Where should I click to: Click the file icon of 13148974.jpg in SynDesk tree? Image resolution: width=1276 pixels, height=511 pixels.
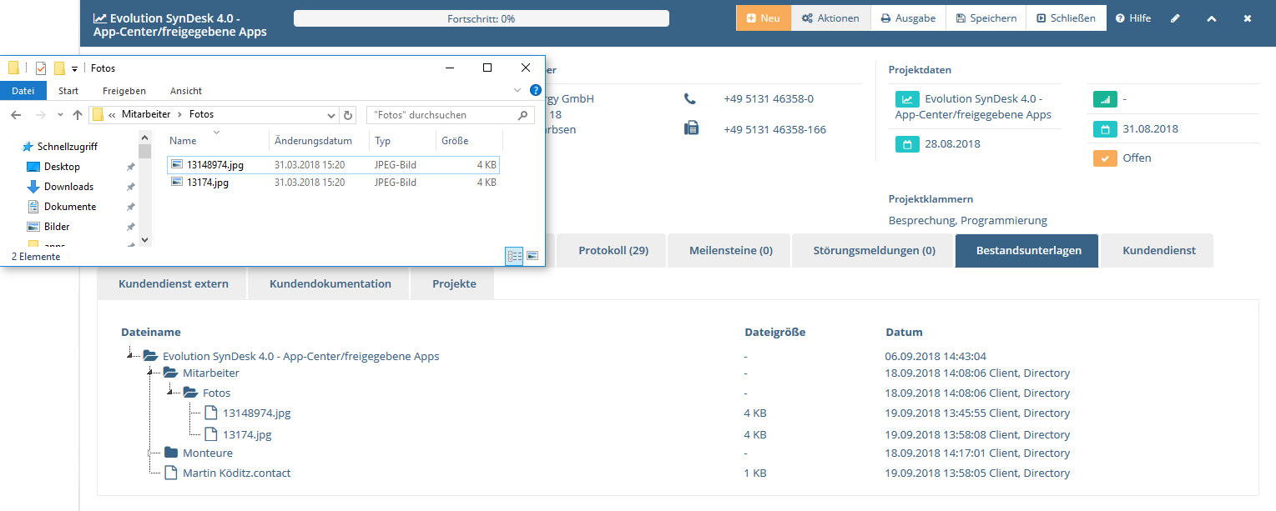coord(210,413)
